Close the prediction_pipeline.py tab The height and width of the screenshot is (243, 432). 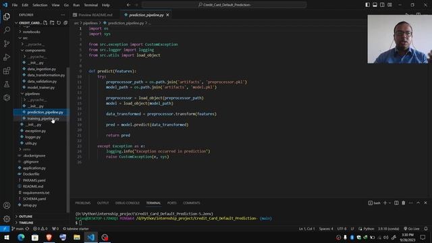pyautogui.click(x=167, y=15)
